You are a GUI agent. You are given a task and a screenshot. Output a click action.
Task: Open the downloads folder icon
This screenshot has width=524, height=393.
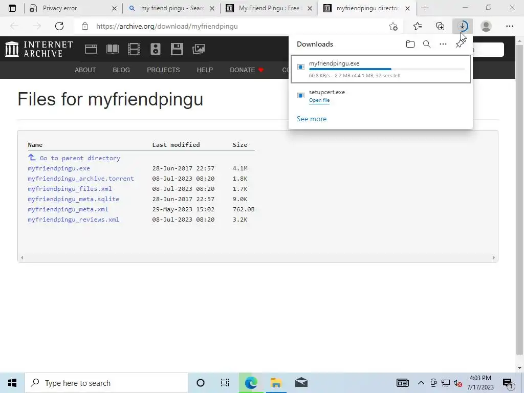click(410, 44)
